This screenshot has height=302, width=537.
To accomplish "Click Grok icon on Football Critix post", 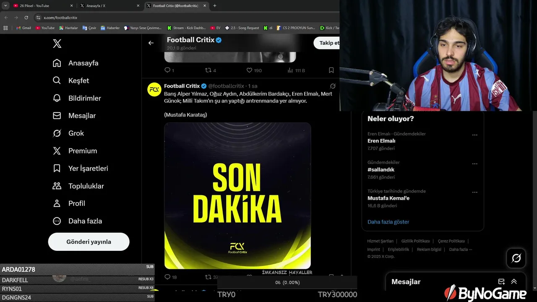I will click(x=333, y=86).
